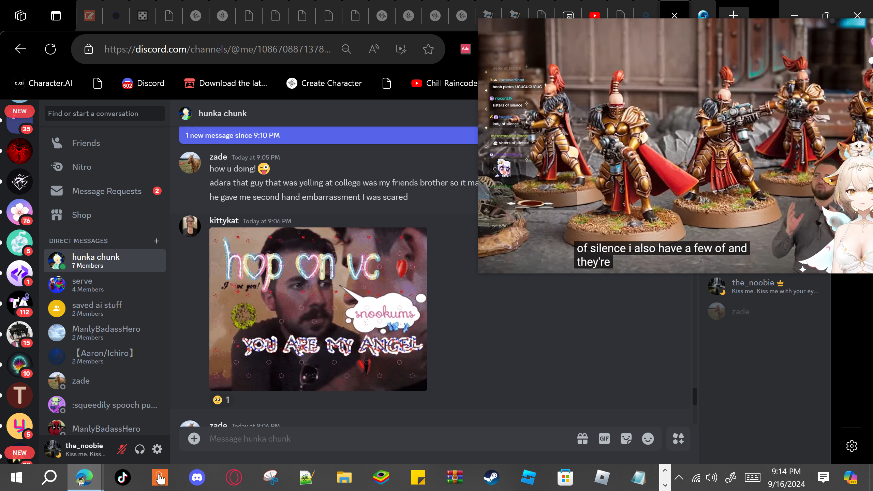Open zade's profile in member list
873x491 pixels.
pos(764,312)
